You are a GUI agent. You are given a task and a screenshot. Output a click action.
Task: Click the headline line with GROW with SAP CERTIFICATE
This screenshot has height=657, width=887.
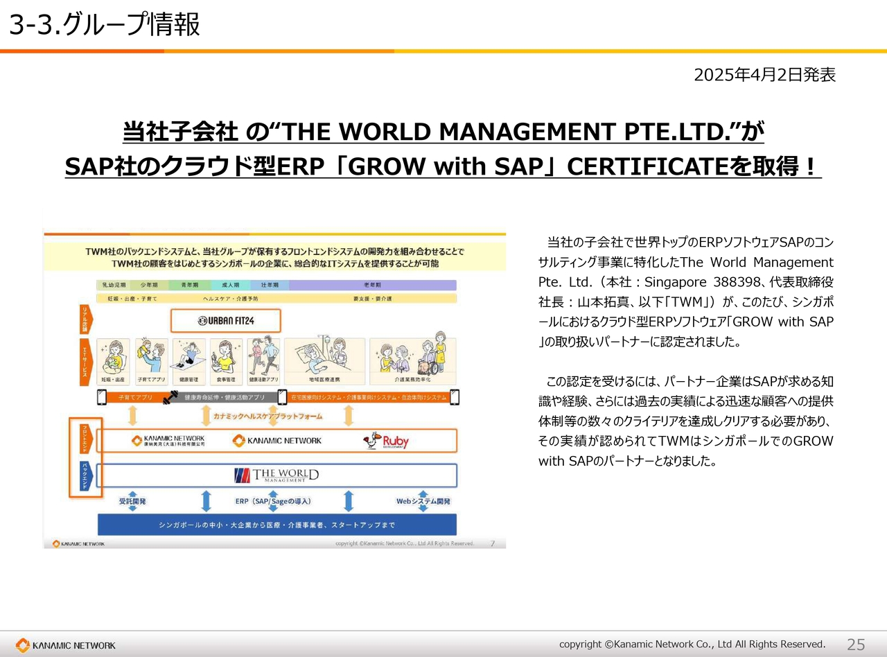[443, 166]
